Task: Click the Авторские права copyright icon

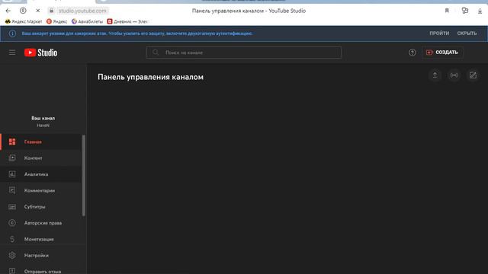Action: [x=12, y=223]
